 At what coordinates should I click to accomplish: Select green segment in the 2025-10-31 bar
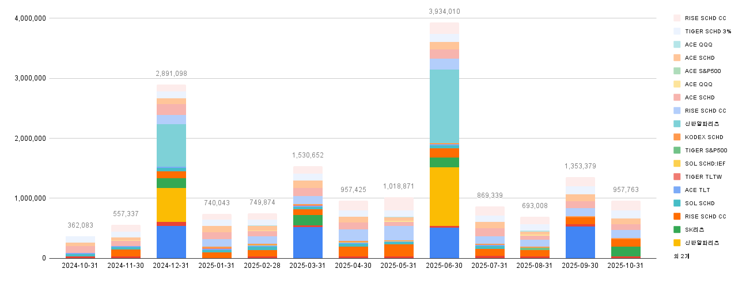click(x=626, y=251)
